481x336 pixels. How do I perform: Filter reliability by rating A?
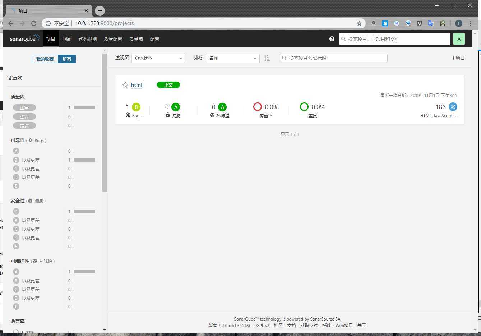[x=16, y=151]
